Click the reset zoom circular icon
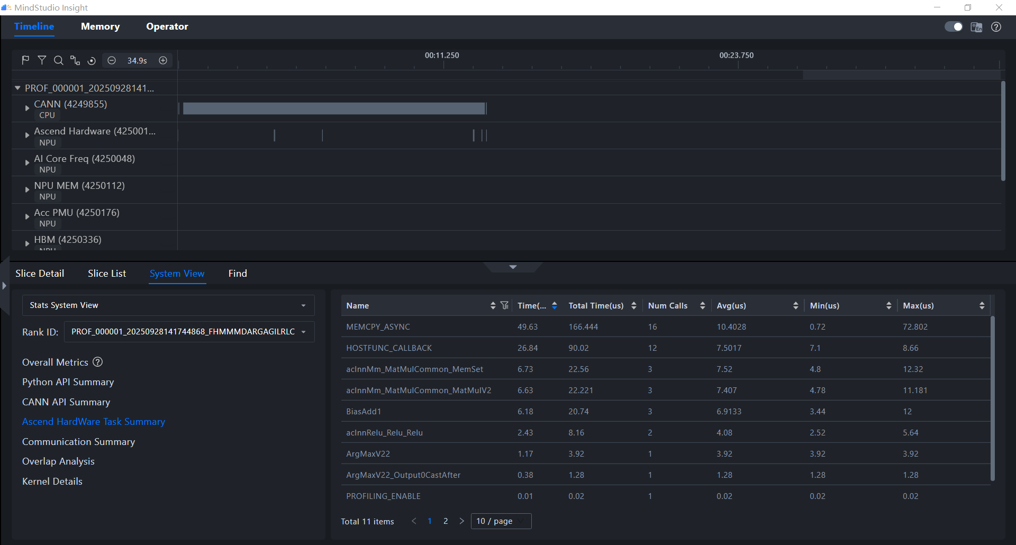 tap(92, 61)
